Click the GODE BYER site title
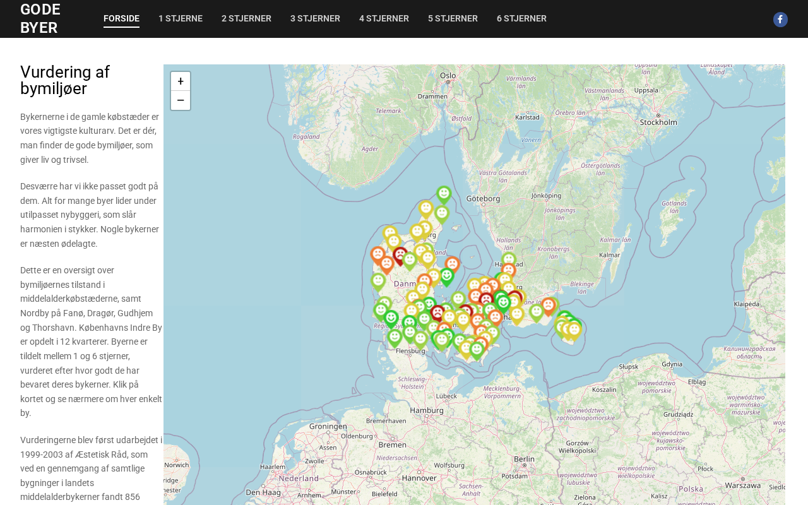This screenshot has height=505, width=808. click(40, 19)
